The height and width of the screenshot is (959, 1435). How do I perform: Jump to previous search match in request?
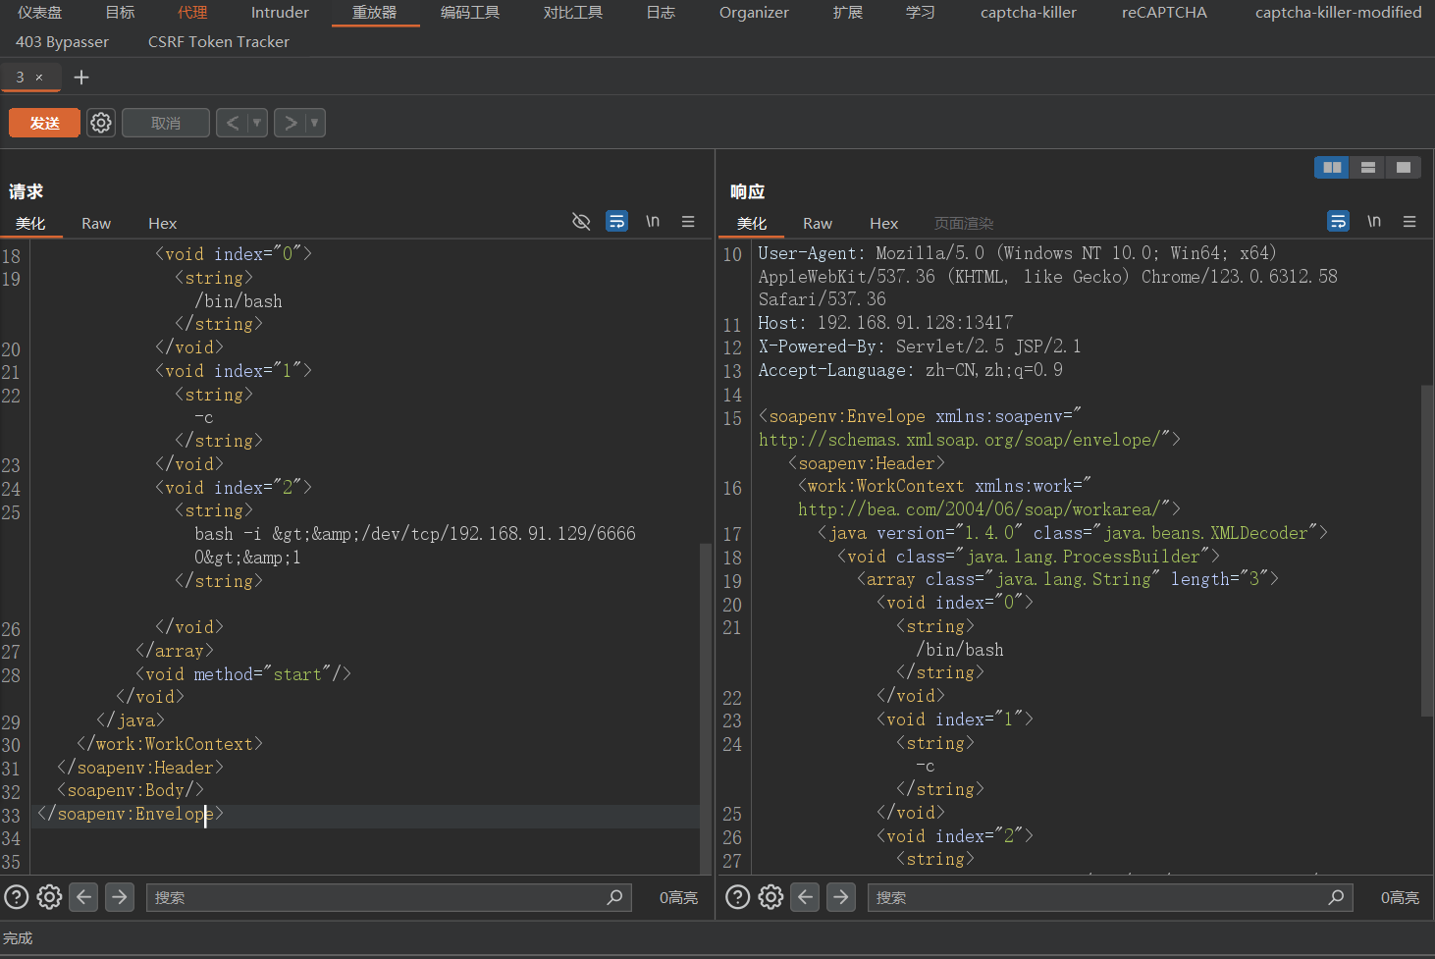tap(83, 897)
